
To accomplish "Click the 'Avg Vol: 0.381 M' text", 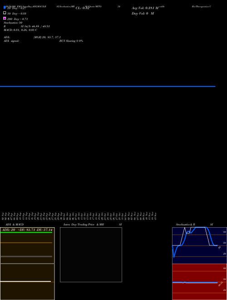I will point(145,8).
